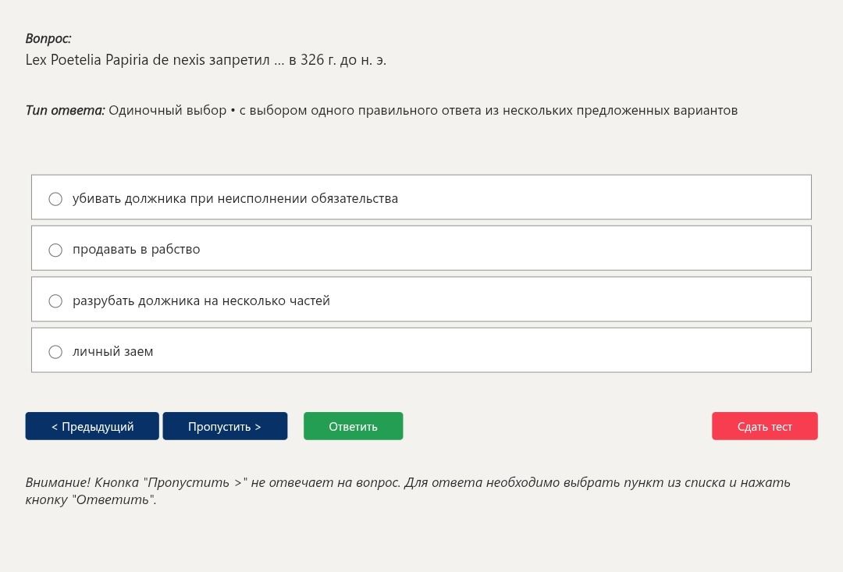Click answer text 'личный заем'

coord(113,352)
